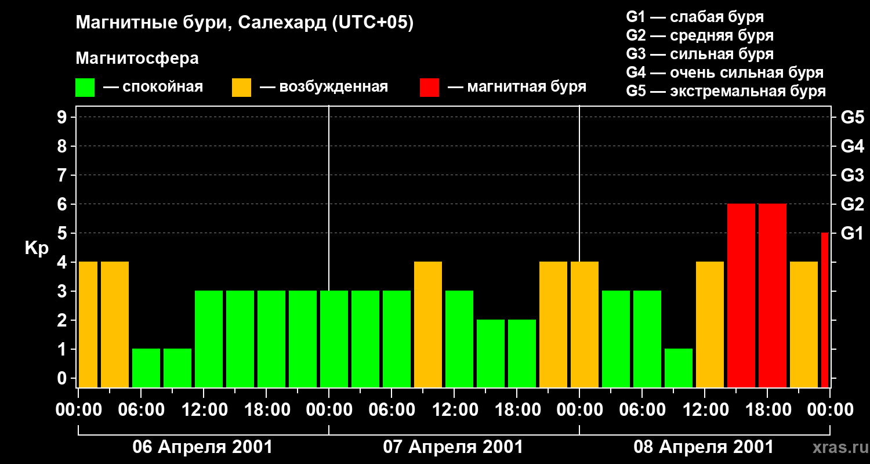This screenshot has height=464, width=870.
Task: Select the 15:00–18:00 red bar on 08 Апреля
Action: click(741, 296)
